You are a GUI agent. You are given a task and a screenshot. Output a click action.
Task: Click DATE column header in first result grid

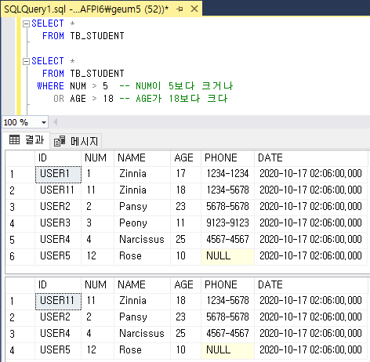pos(311,158)
